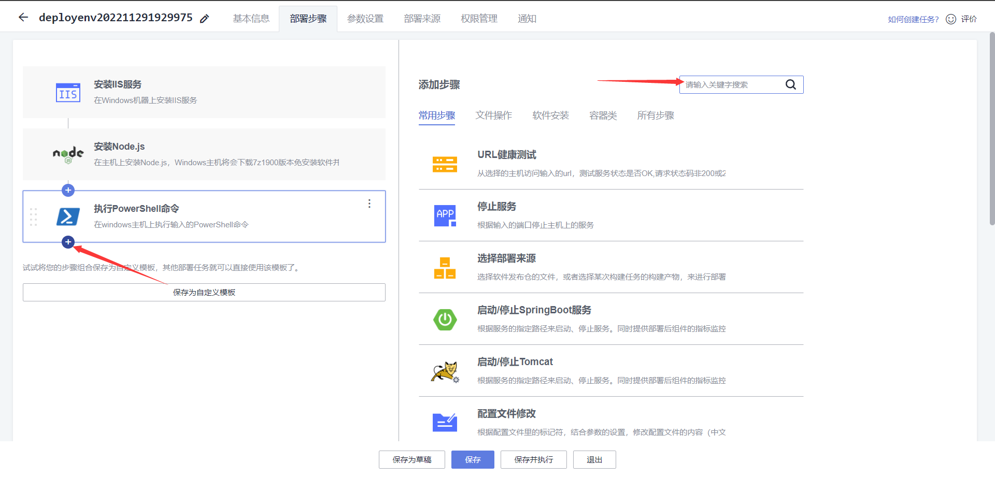Click the APP icon for 停止服务
995x478 pixels.
pyautogui.click(x=445, y=215)
